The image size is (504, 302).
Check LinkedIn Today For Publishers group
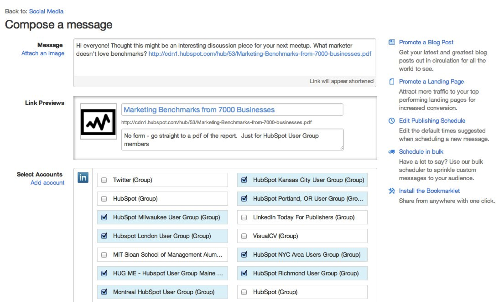tap(244, 217)
